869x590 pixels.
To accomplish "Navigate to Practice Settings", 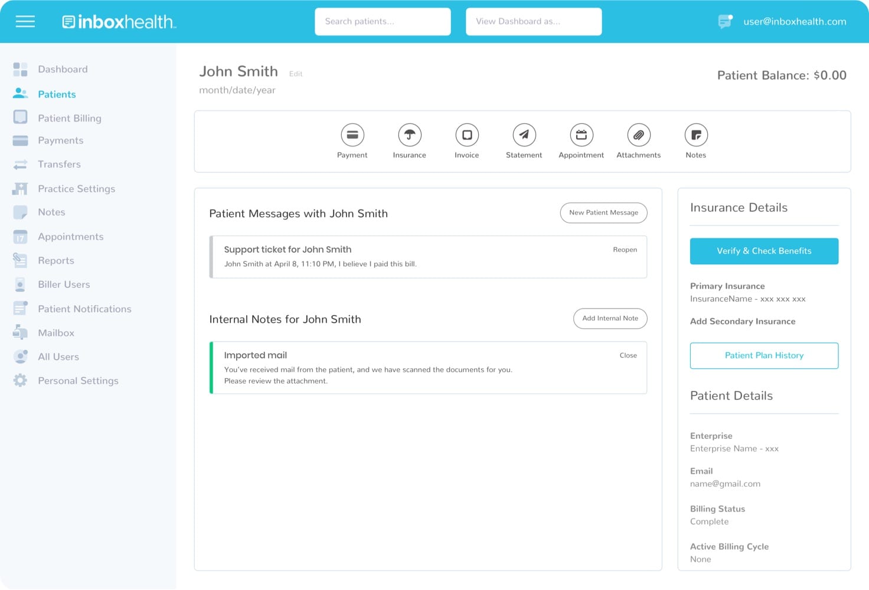I will pyautogui.click(x=77, y=189).
